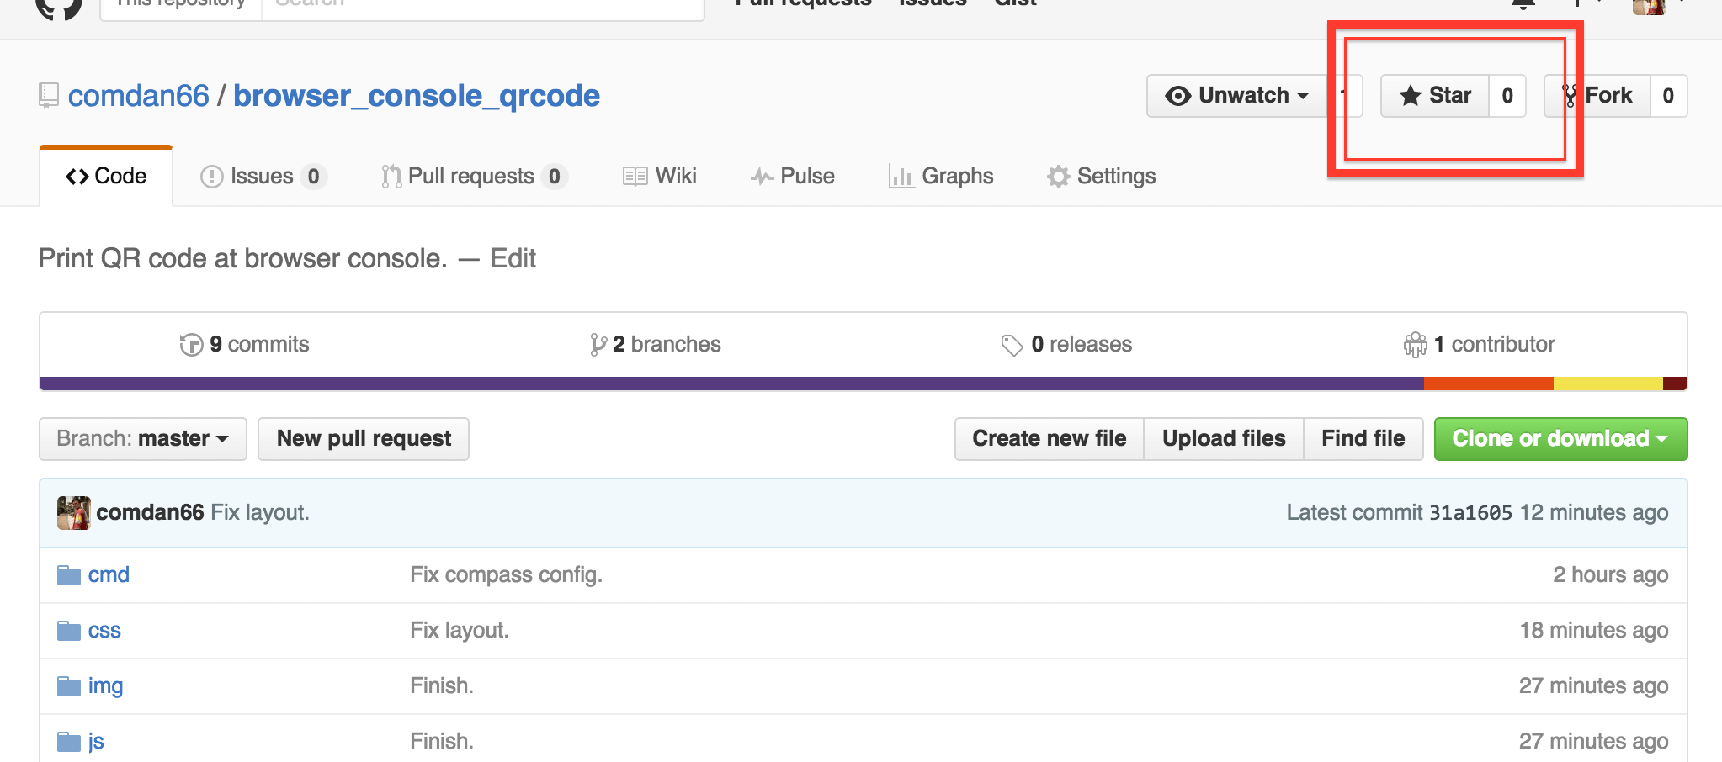This screenshot has height=762, width=1722.
Task: View stargazers count of 0
Action: 1507,96
